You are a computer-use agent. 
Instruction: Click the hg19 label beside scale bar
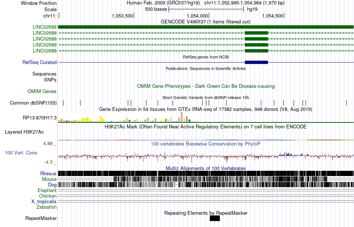point(252,9)
